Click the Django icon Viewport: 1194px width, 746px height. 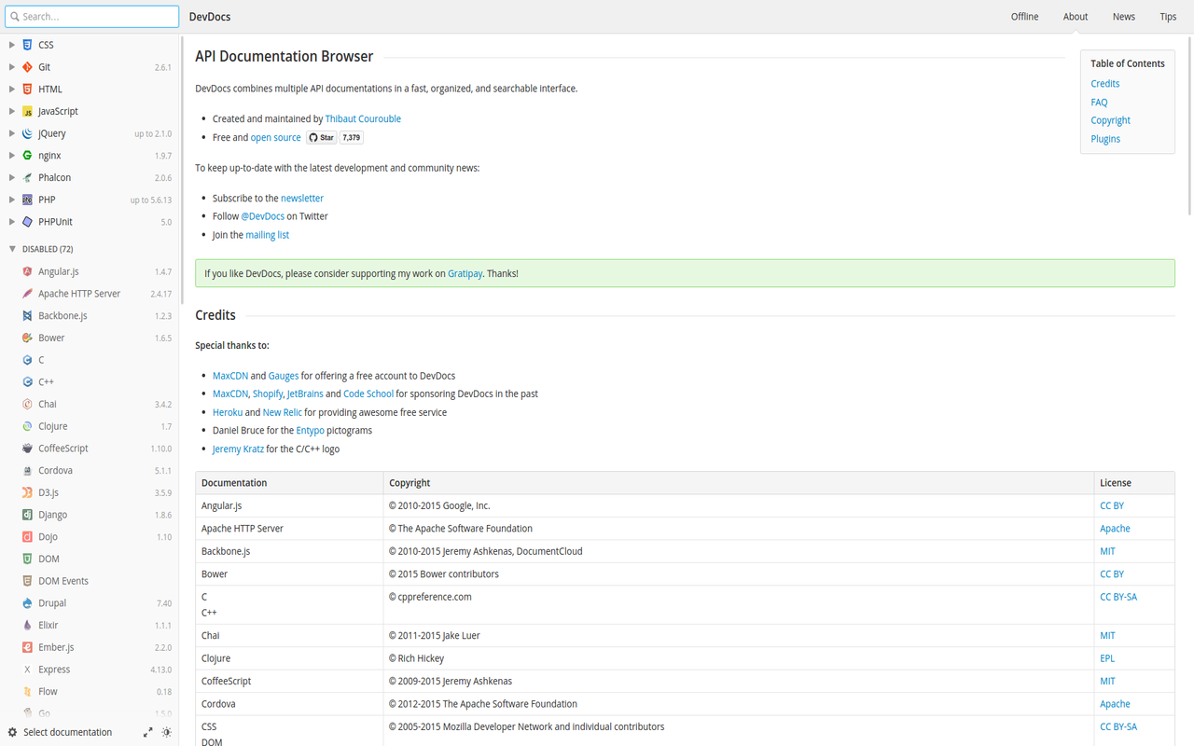(27, 515)
